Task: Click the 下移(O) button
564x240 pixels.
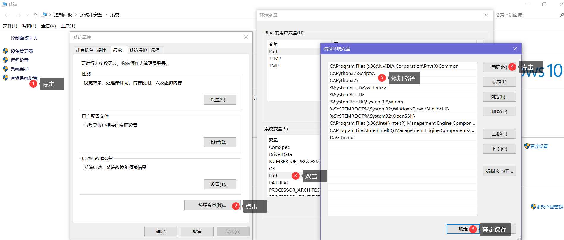Action: [x=499, y=149]
